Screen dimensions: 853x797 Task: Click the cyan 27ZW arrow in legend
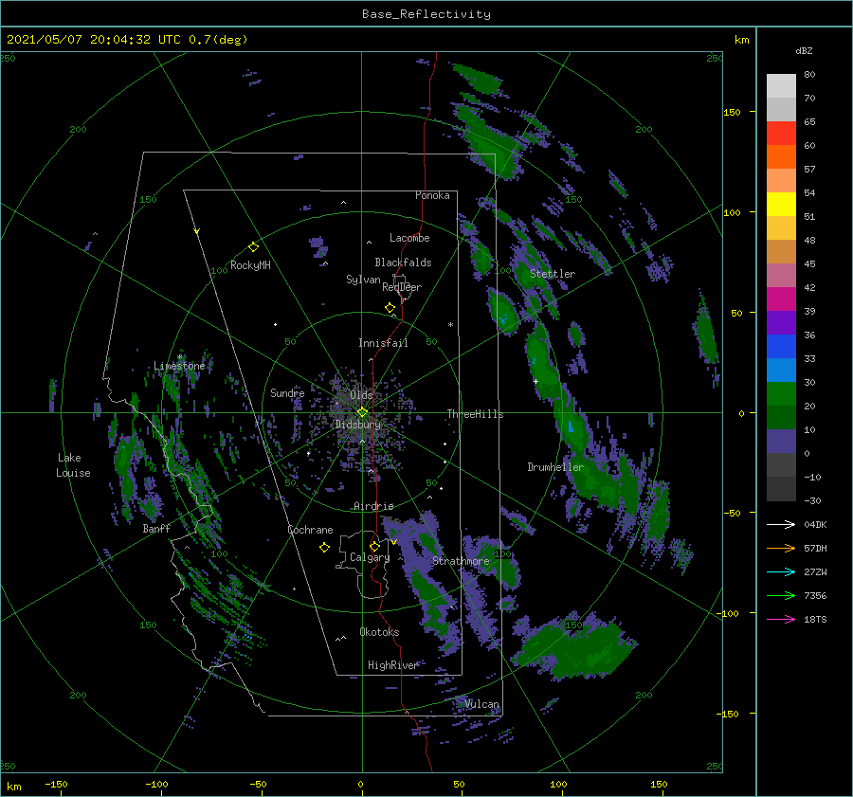click(781, 571)
